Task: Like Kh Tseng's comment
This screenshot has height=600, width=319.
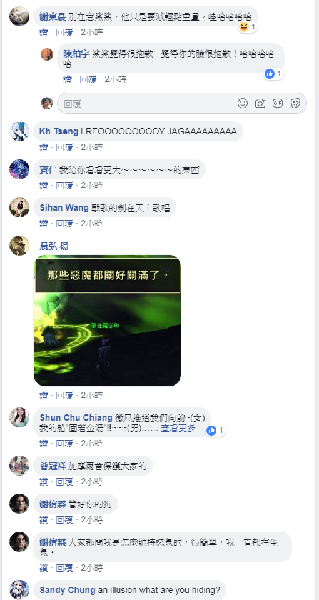Action: click(x=44, y=147)
